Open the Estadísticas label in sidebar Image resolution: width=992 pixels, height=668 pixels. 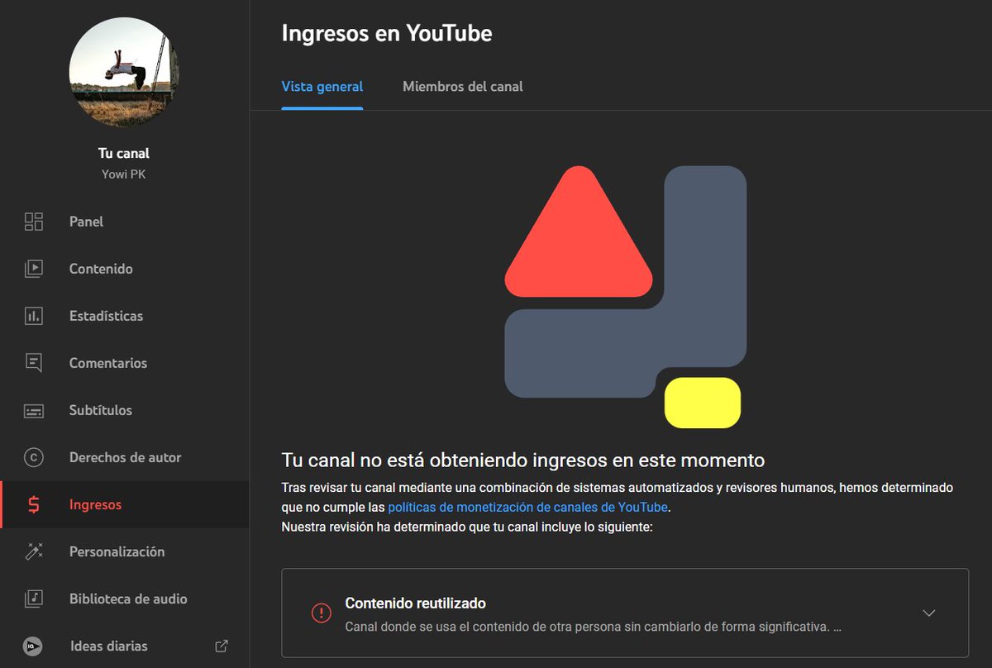[106, 316]
